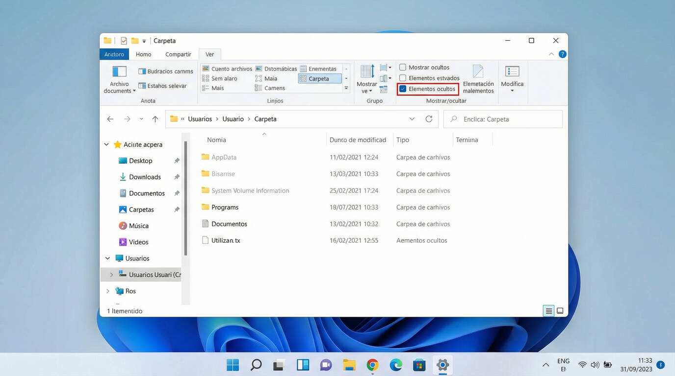675x376 pixels.
Task: Click the help question mark icon
Action: [x=562, y=54]
